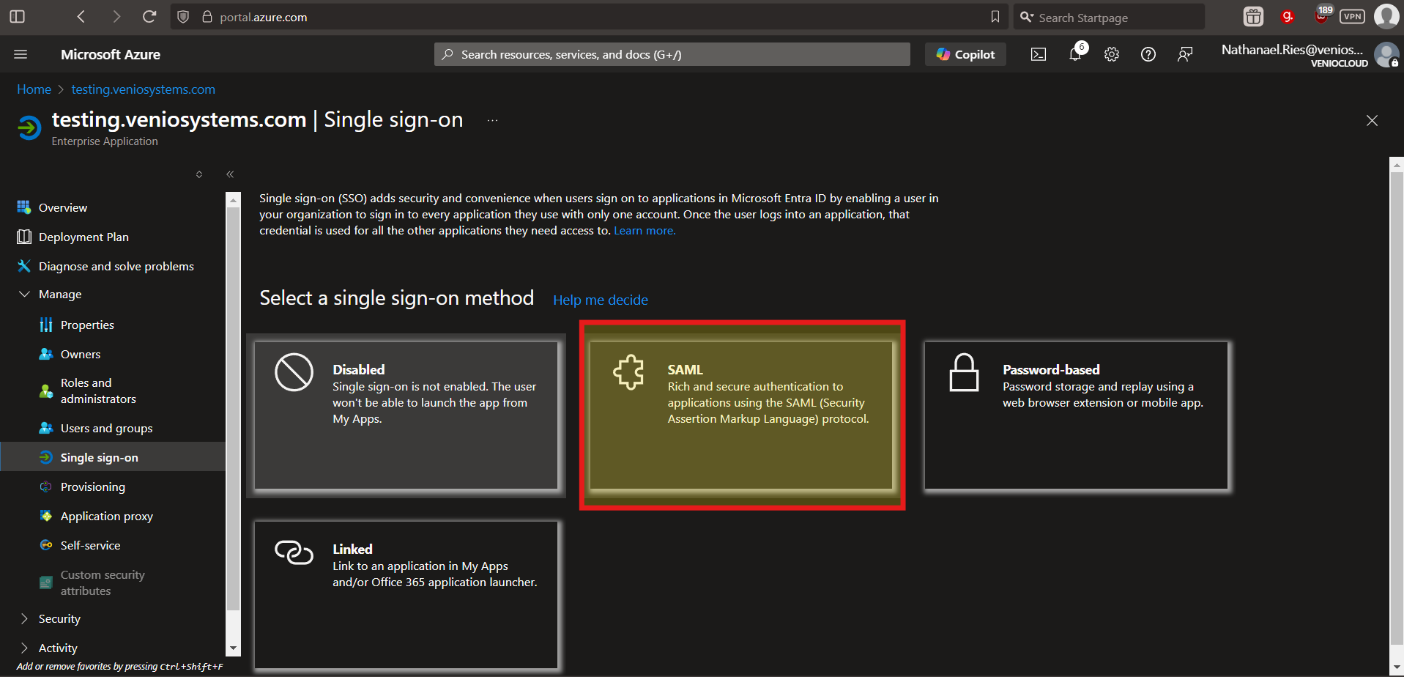Focus the Search Startpage field

pos(1109,17)
